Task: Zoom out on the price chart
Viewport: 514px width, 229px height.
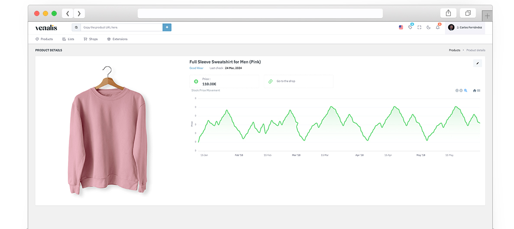Action: tap(461, 90)
